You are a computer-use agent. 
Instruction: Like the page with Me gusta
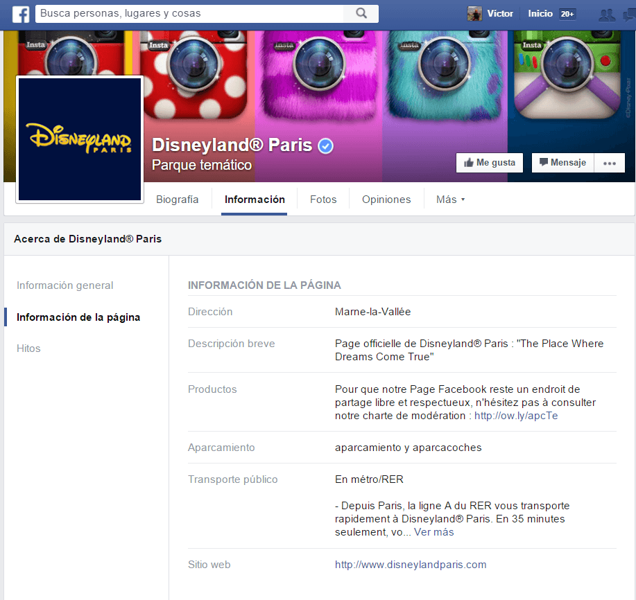490,163
